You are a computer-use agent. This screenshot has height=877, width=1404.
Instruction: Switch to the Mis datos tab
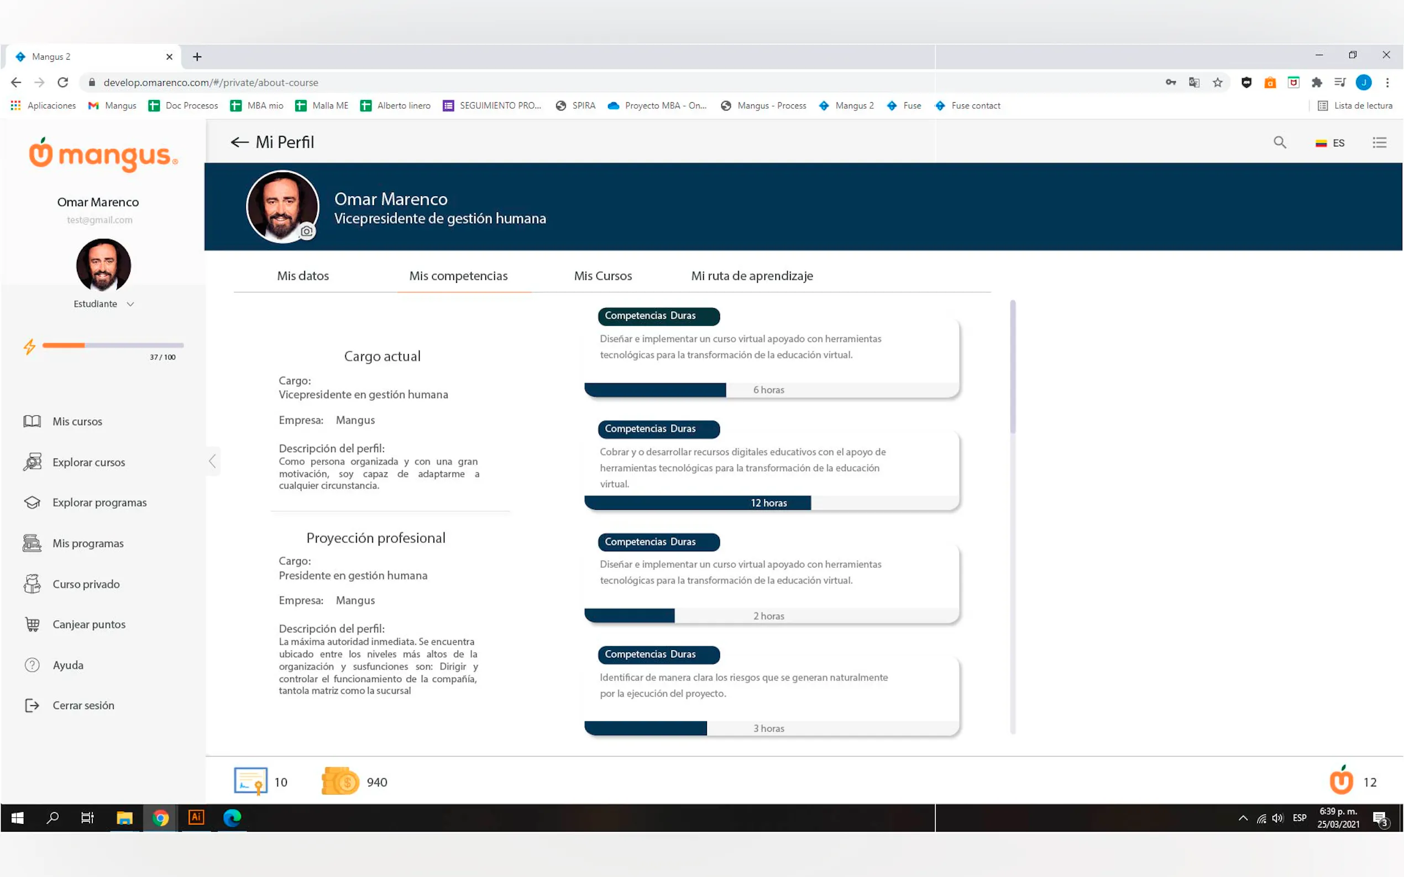tap(303, 276)
